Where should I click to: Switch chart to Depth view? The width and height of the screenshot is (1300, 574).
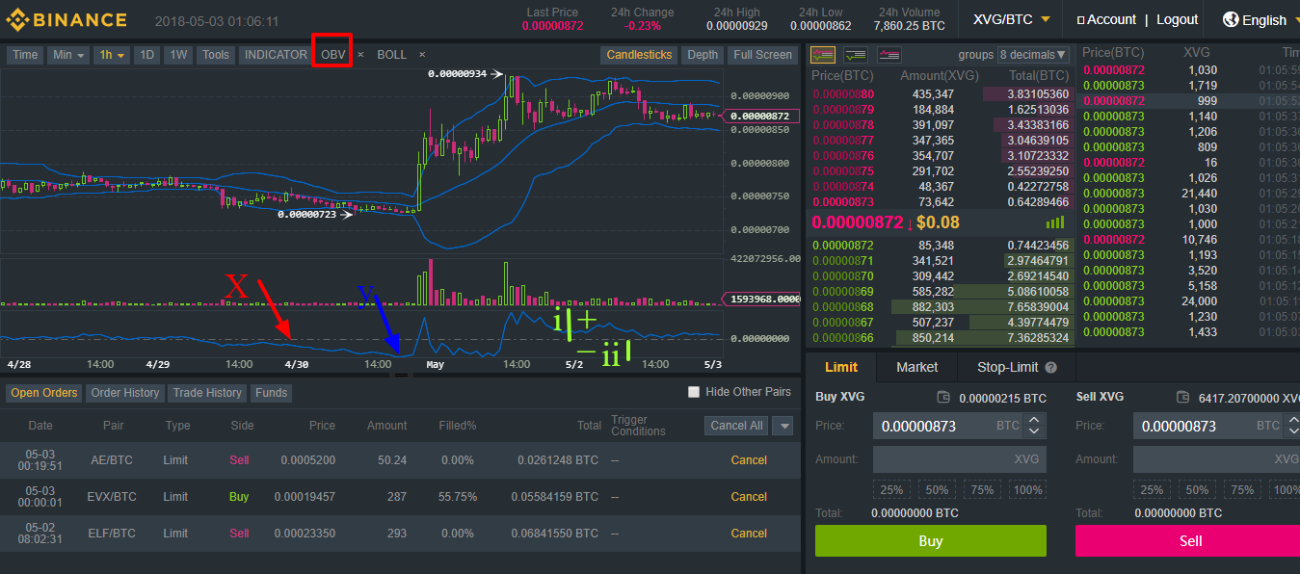(703, 55)
